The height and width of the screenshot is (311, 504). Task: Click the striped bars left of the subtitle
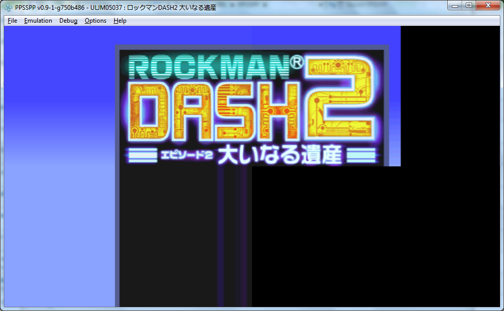point(142,155)
